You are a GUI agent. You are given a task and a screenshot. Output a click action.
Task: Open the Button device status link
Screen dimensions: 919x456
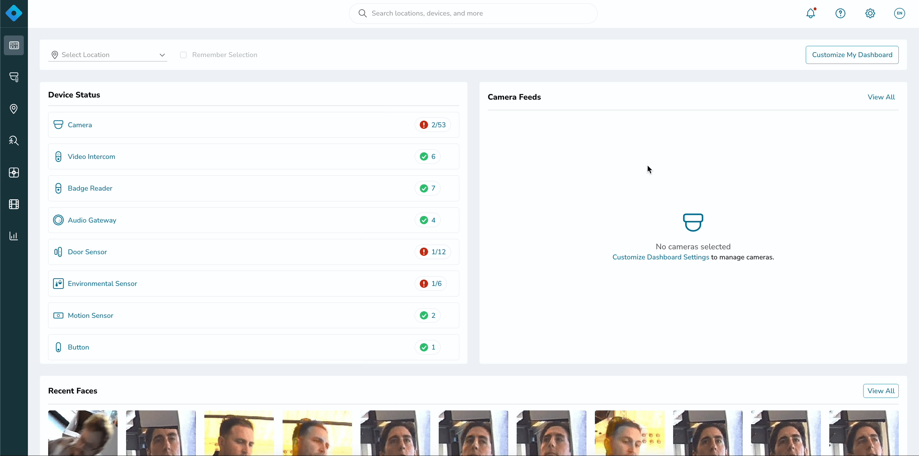(x=78, y=347)
